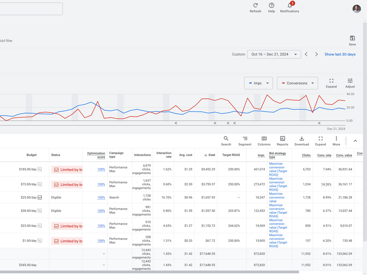The image size is (367, 275).
Task: Click budget chart icon beside $25.00/day
Action: point(40,197)
